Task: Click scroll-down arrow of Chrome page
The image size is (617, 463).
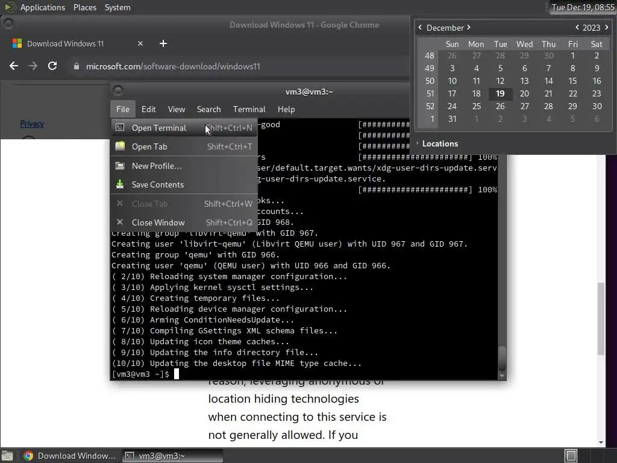Action: coord(601,442)
